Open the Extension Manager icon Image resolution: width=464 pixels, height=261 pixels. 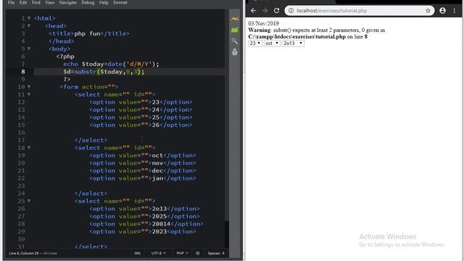[x=235, y=30]
